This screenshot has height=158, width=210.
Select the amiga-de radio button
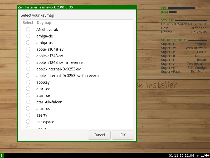tap(28, 36)
